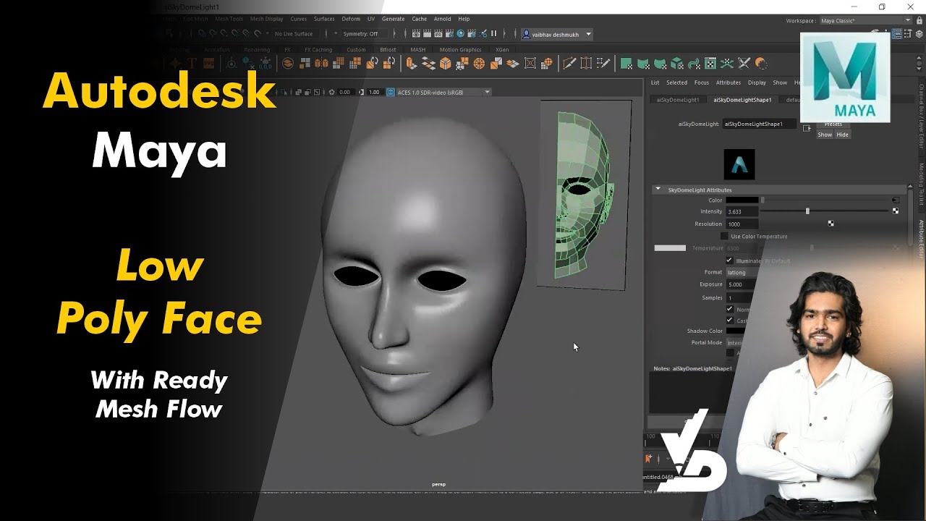The image size is (926, 521).
Task: Open the Cache menu
Action: (419, 19)
